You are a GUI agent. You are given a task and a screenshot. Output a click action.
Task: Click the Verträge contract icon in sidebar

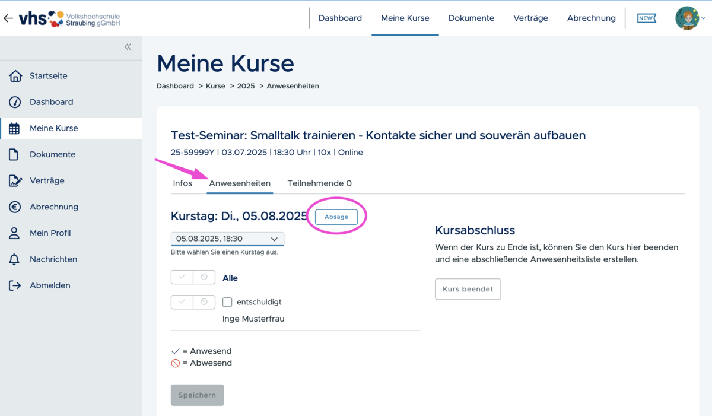click(15, 180)
